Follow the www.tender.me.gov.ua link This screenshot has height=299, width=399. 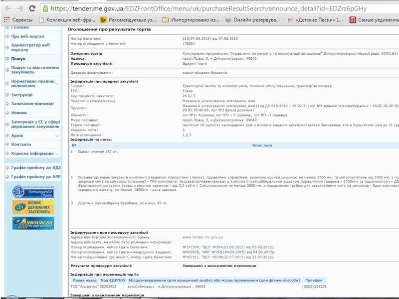pyautogui.click(x=202, y=237)
